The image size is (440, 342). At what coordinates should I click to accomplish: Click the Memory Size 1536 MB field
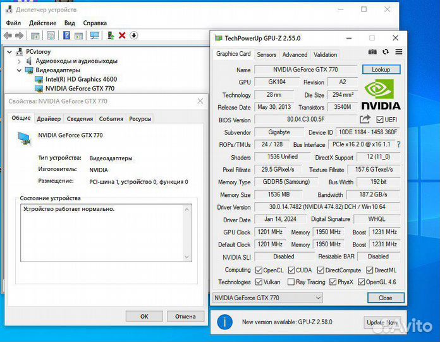(x=278, y=194)
